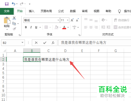Apply cell borders with the grid icon

tap(46, 27)
